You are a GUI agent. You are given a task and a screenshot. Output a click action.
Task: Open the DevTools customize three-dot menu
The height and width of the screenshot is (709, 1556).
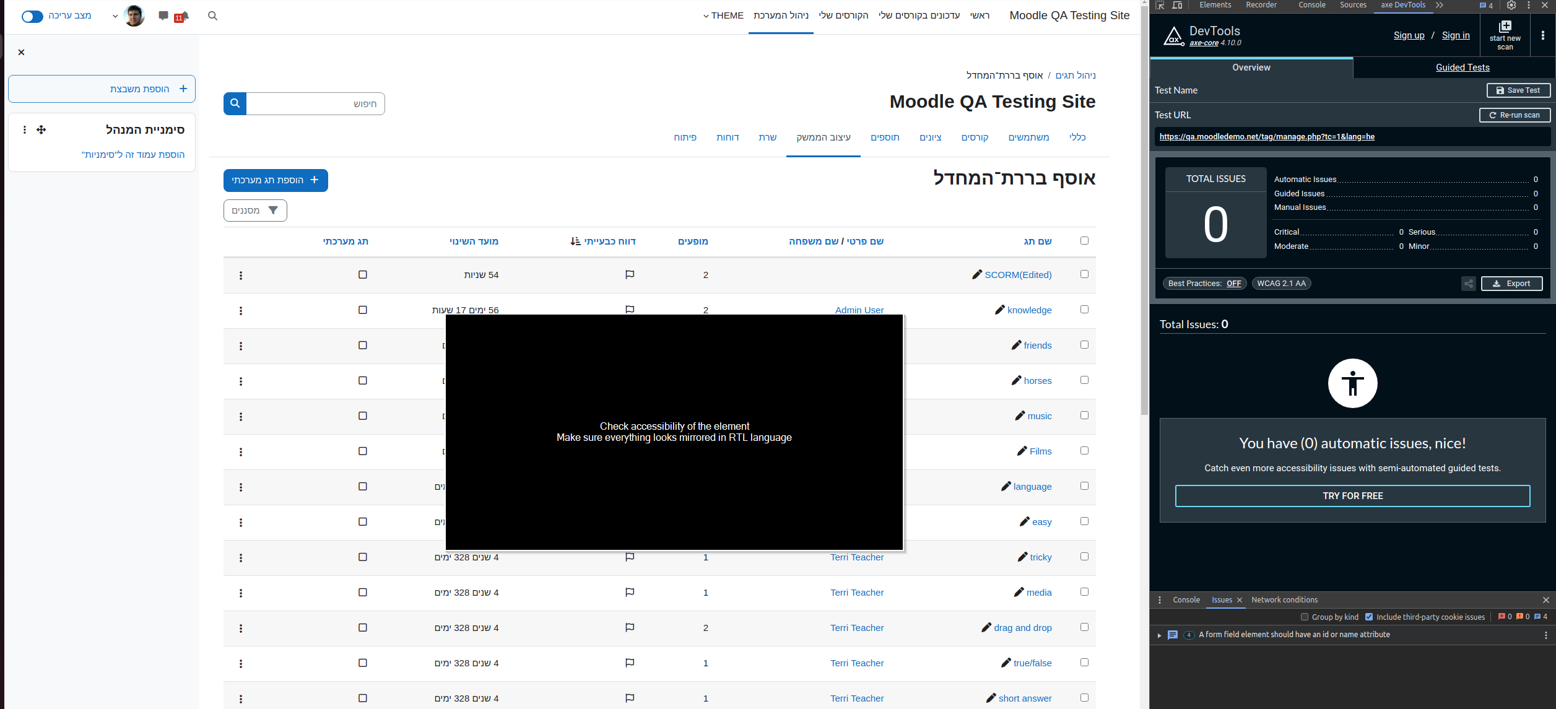click(x=1528, y=5)
